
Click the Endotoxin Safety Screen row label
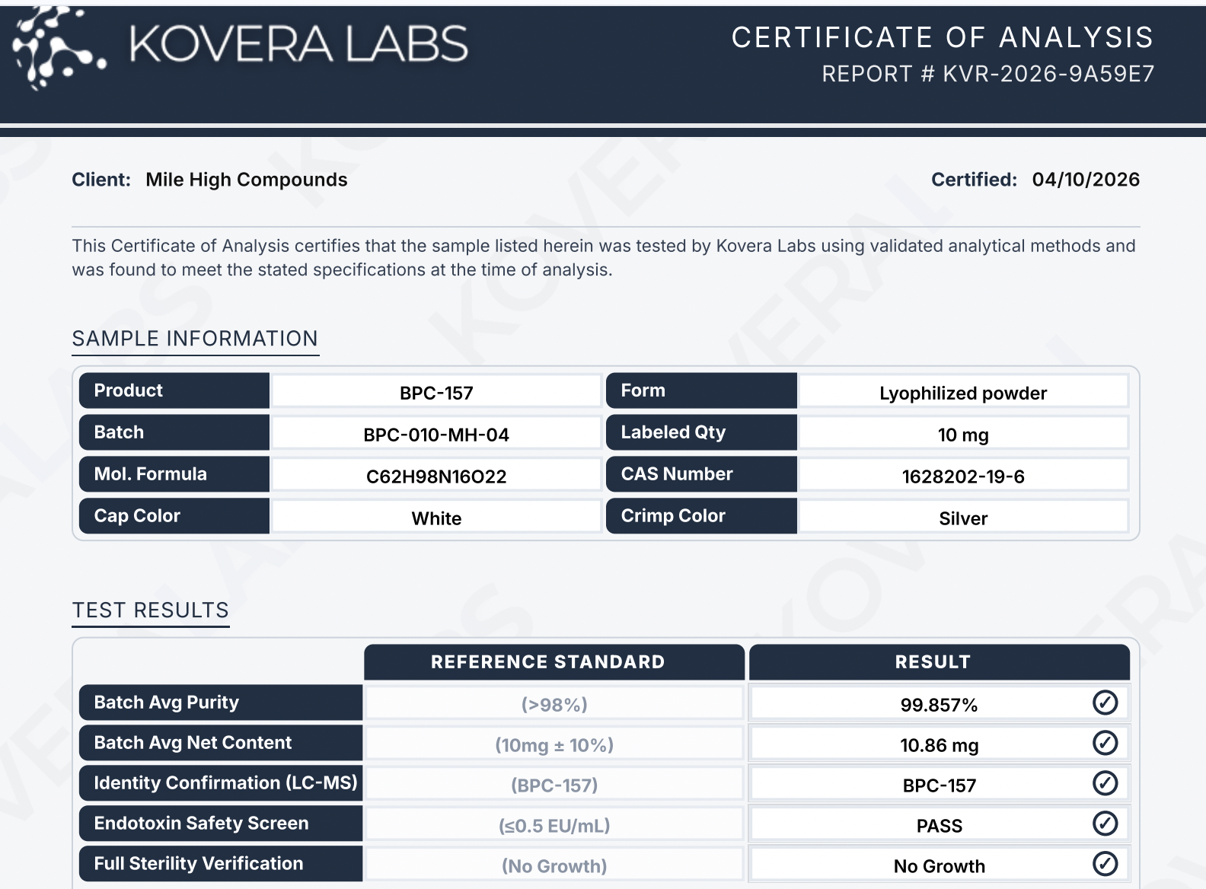[221, 824]
